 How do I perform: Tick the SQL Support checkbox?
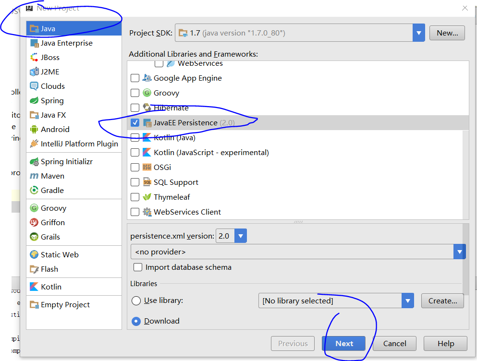[135, 182]
